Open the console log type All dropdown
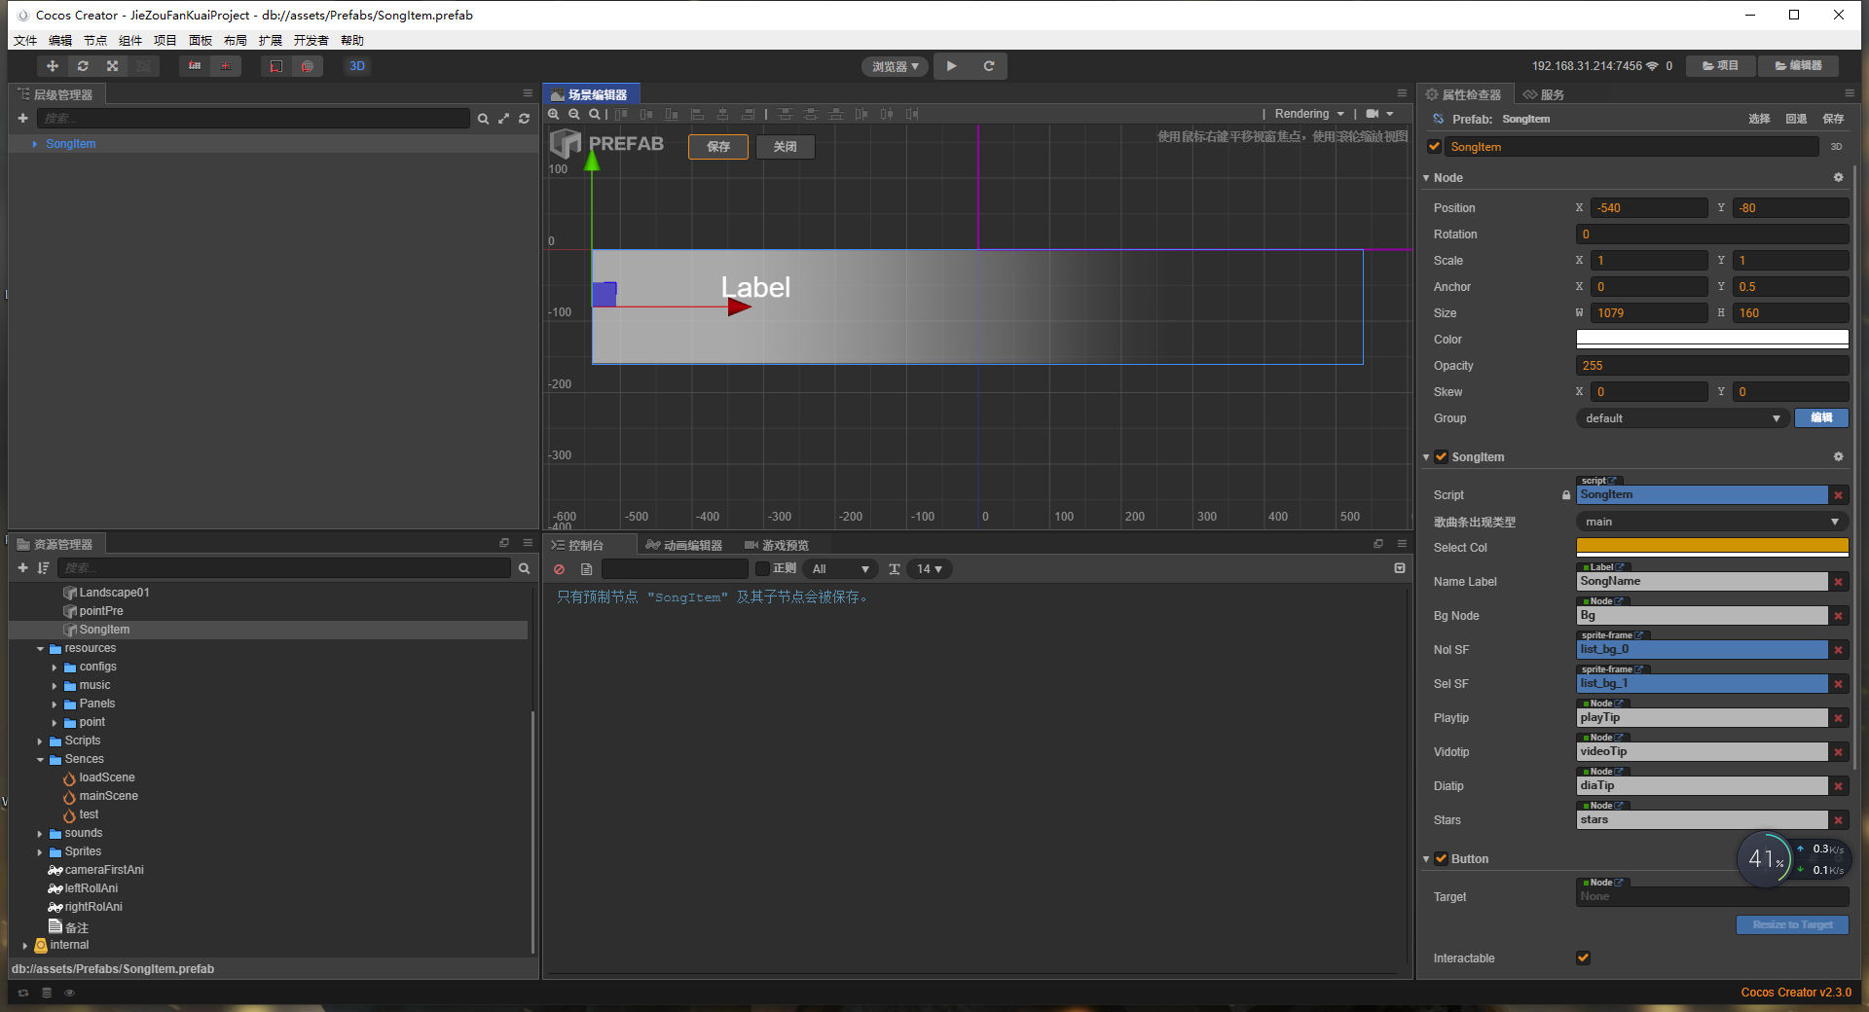This screenshot has width=1869, height=1012. point(841,569)
